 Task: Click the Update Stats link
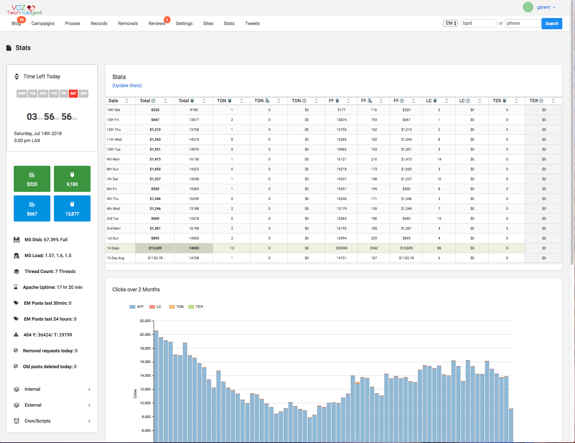pyautogui.click(x=127, y=85)
